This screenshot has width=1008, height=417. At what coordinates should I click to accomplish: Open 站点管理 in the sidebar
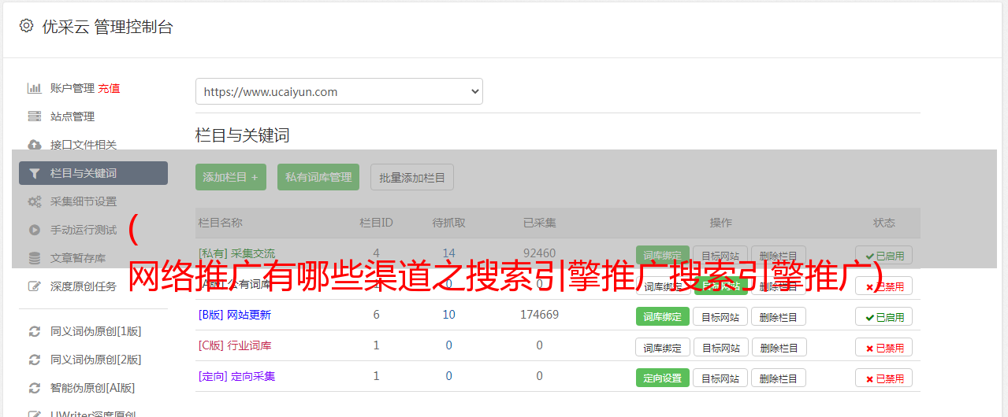(73, 116)
